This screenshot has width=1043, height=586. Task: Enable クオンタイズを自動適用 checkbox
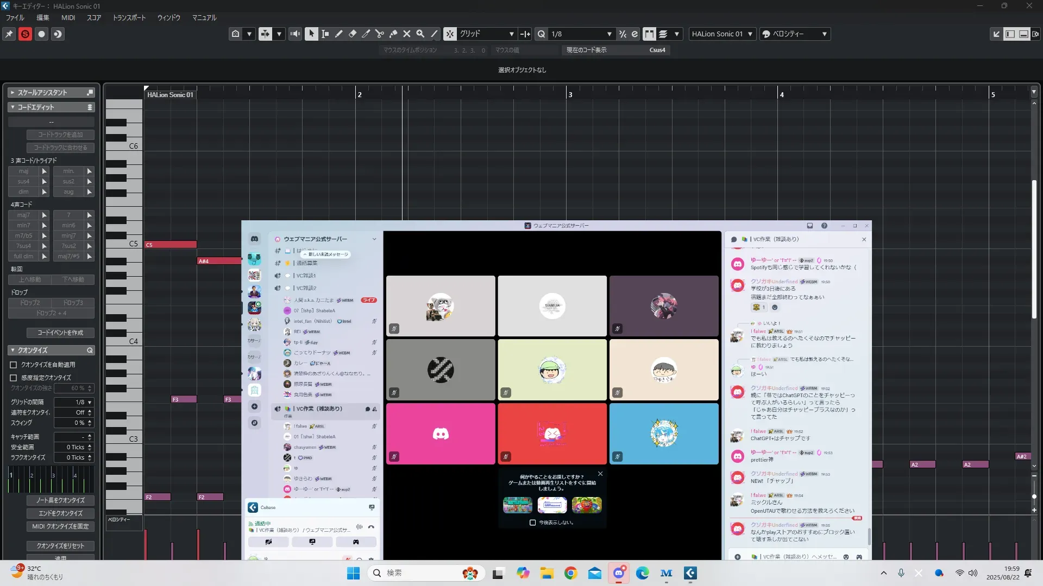point(14,365)
